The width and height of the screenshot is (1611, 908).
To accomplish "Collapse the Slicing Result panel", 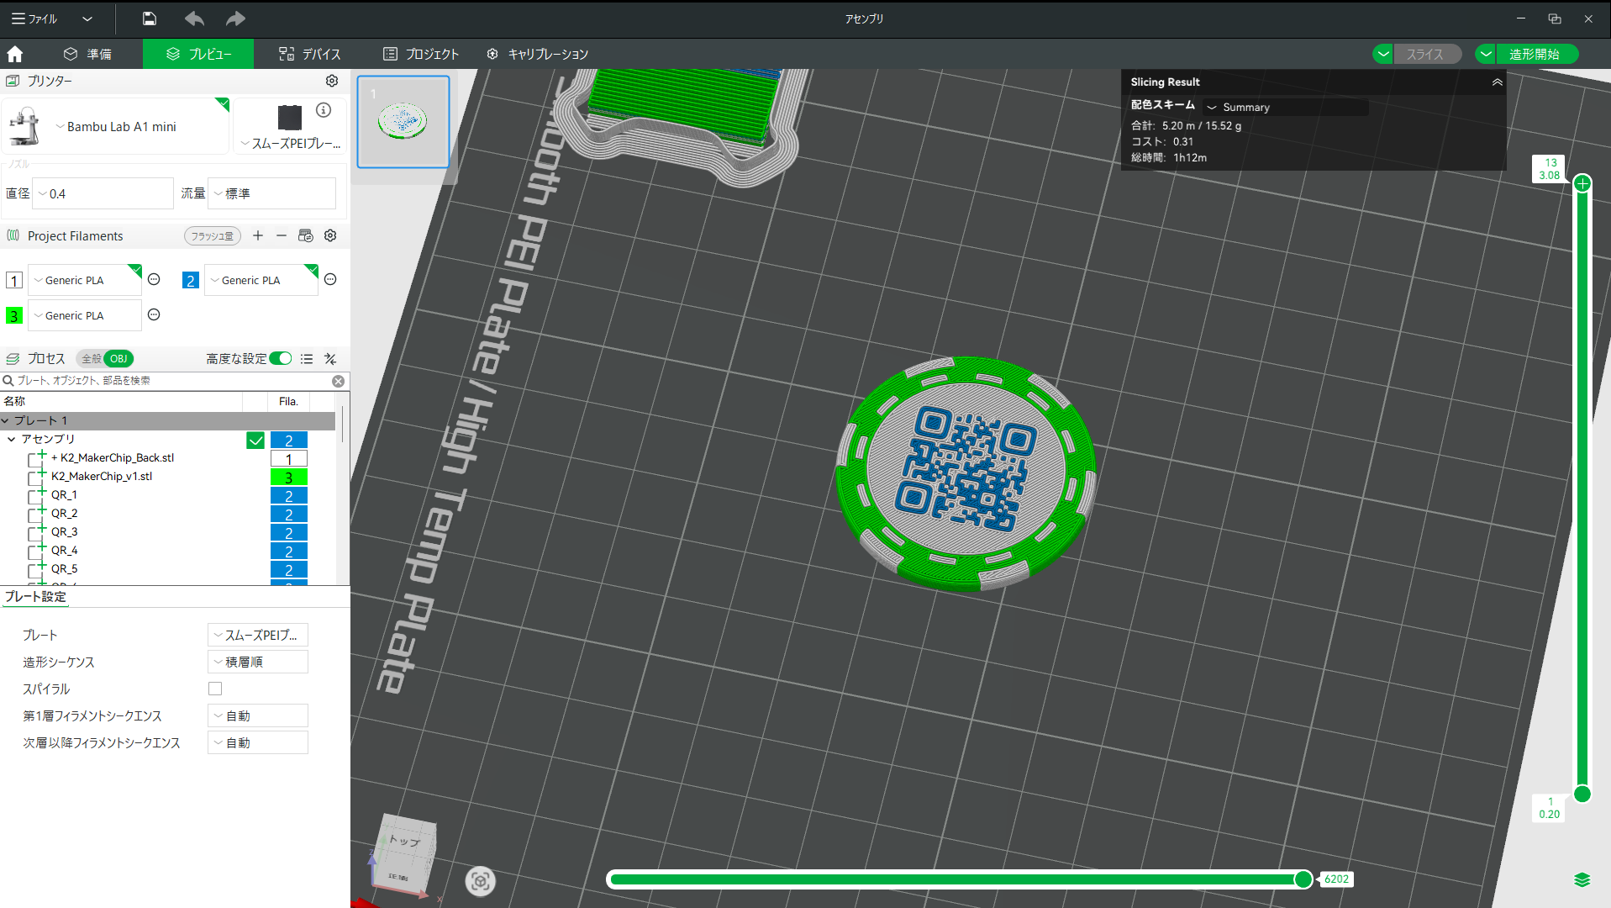I will tap(1497, 82).
